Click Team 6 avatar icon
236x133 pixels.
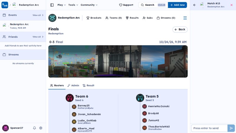[70, 98]
